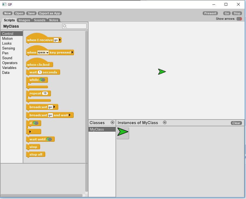
Task: Toggle the if block boolean slot
Action: pyautogui.click(x=36, y=123)
